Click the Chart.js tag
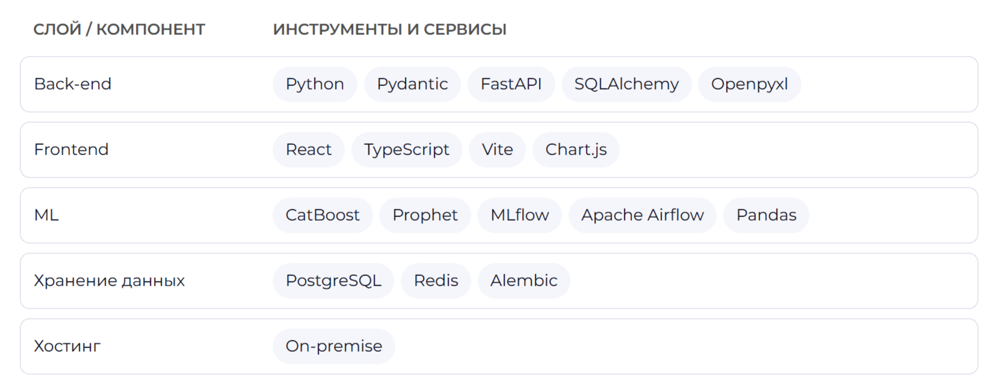The image size is (992, 389). (x=576, y=150)
